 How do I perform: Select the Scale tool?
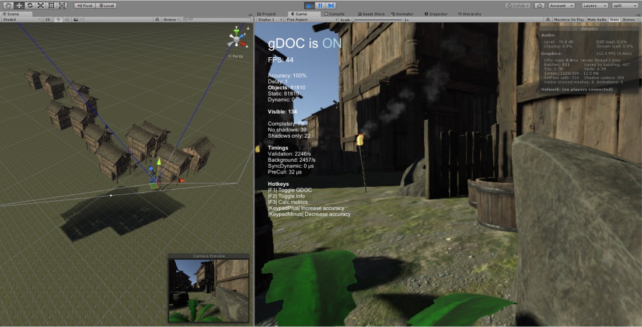click(40, 5)
